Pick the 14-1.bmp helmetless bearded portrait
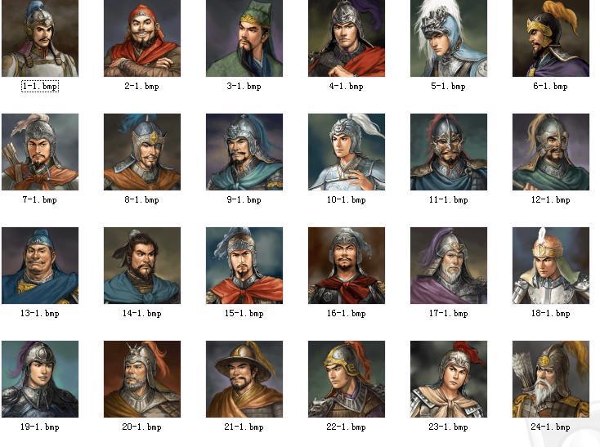 [142, 266]
